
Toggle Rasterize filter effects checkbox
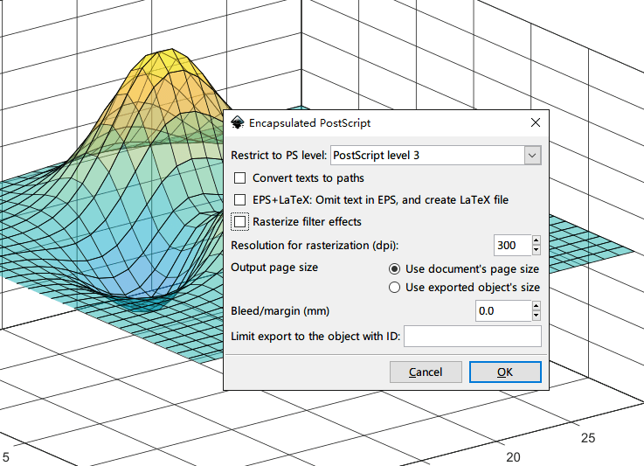240,221
